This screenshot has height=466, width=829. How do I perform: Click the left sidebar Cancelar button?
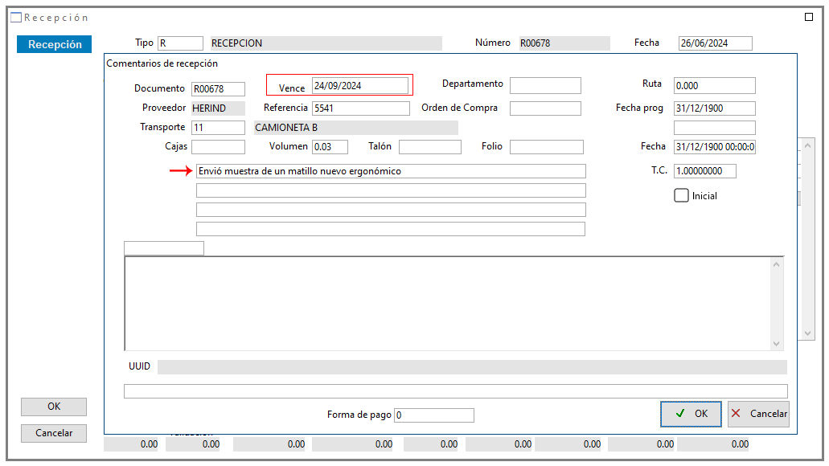(54, 433)
